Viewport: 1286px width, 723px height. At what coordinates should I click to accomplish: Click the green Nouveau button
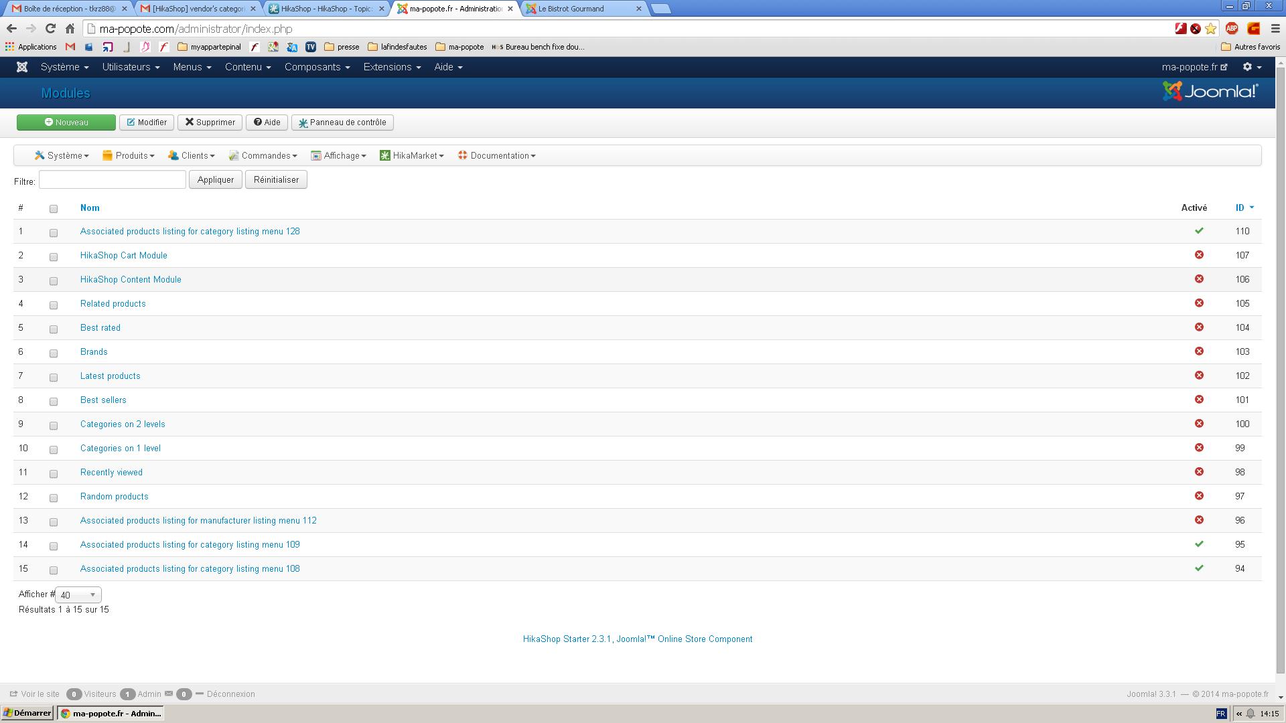tap(66, 123)
